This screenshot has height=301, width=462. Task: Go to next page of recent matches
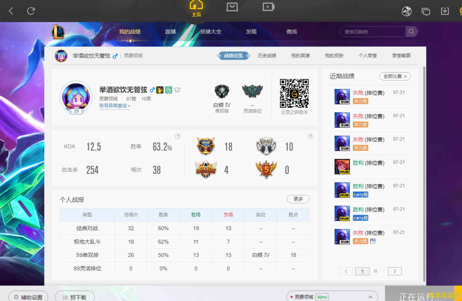pos(395,271)
